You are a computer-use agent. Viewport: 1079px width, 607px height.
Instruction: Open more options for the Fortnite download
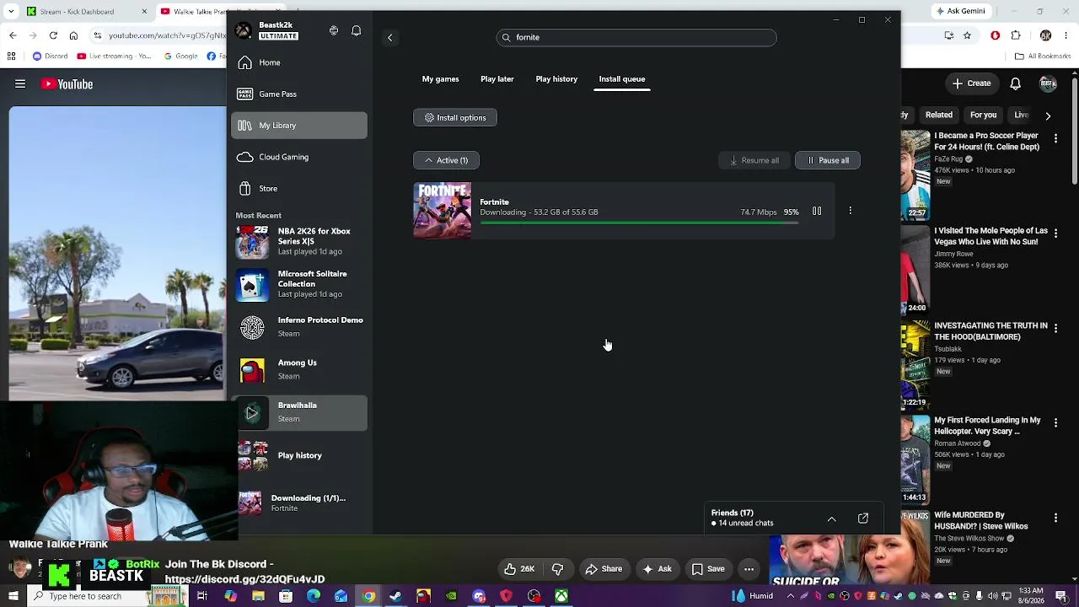point(850,211)
